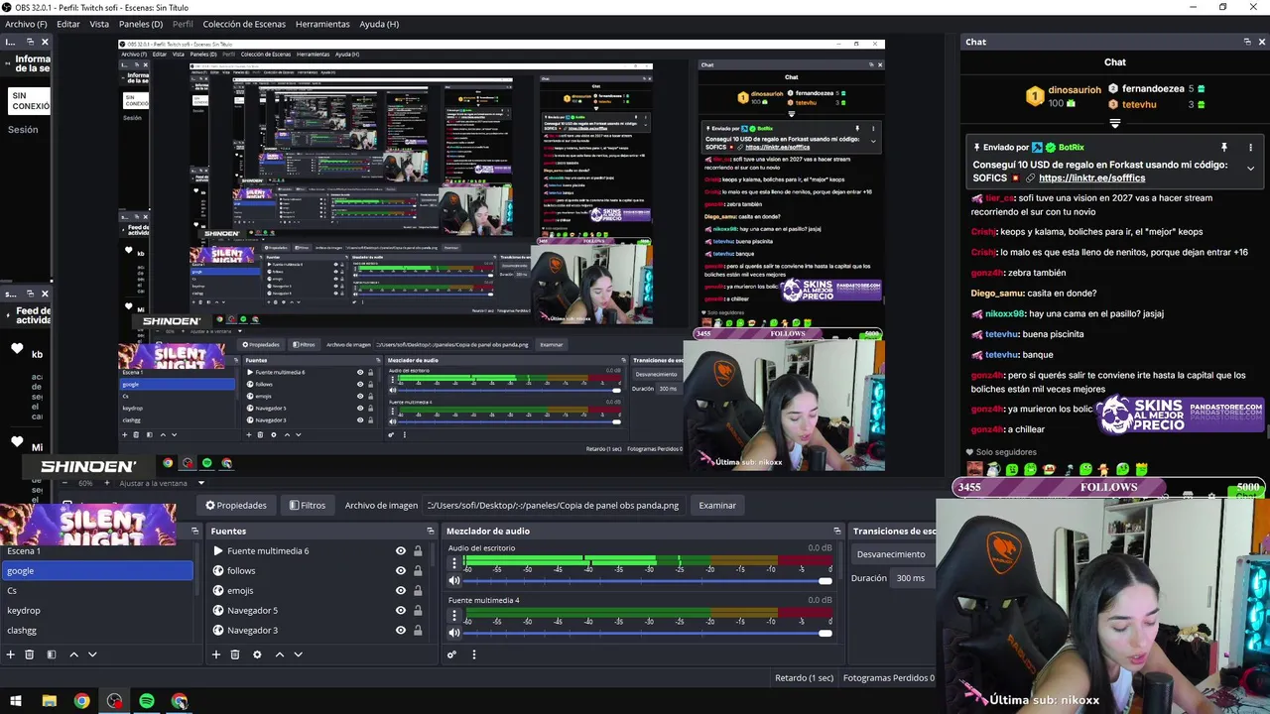The image size is (1270, 714).
Task: Hide Fuente multimedia 6 with eye icon
Action: point(401,551)
